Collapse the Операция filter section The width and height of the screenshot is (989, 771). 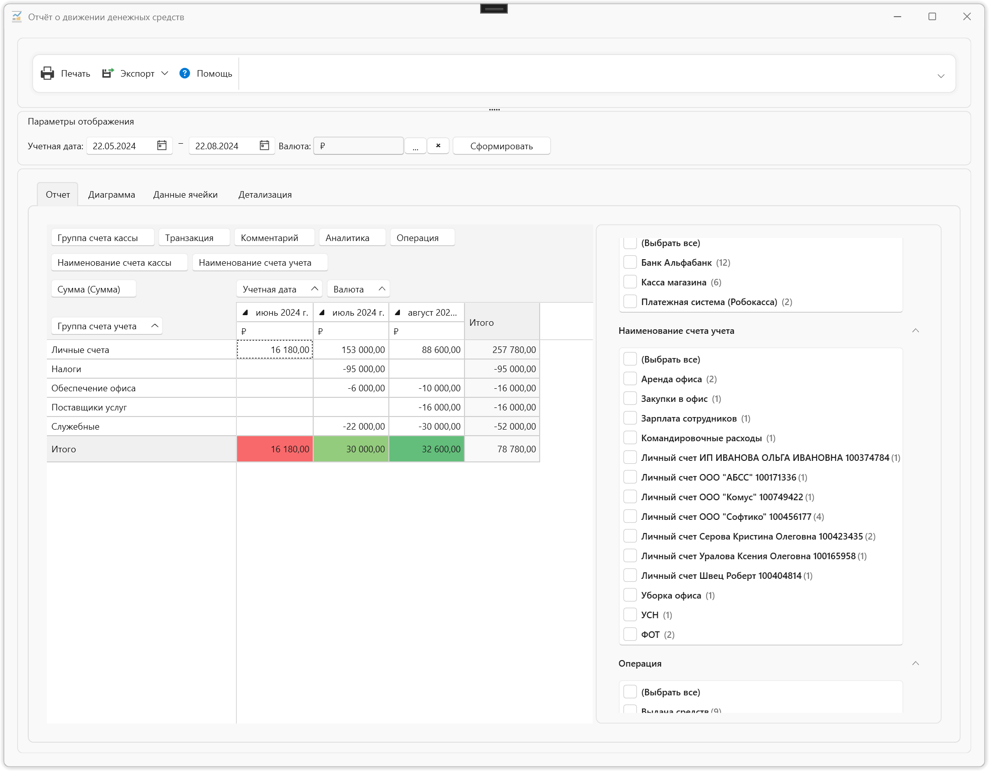[915, 664]
